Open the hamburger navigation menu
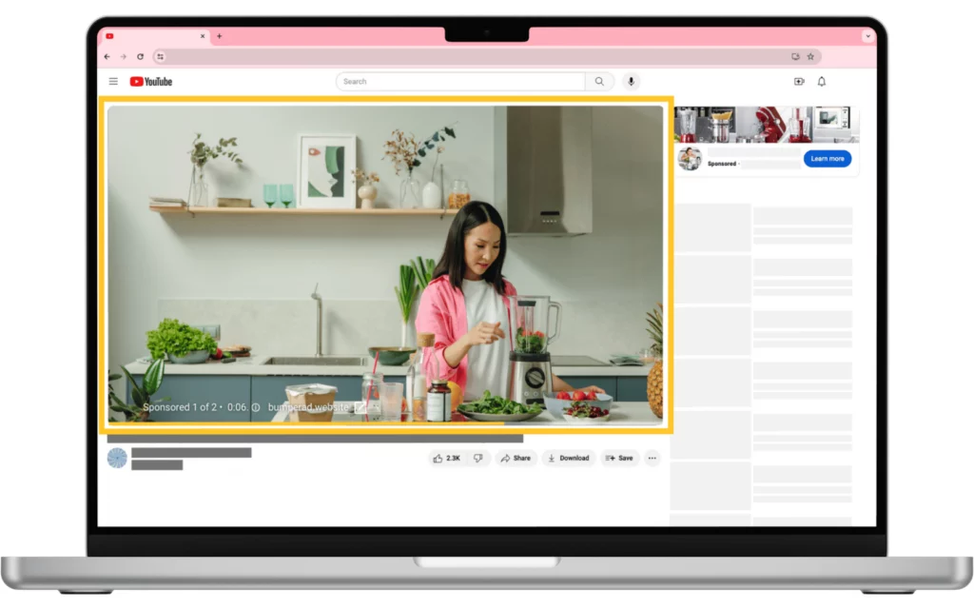974x609 pixels. tap(113, 81)
